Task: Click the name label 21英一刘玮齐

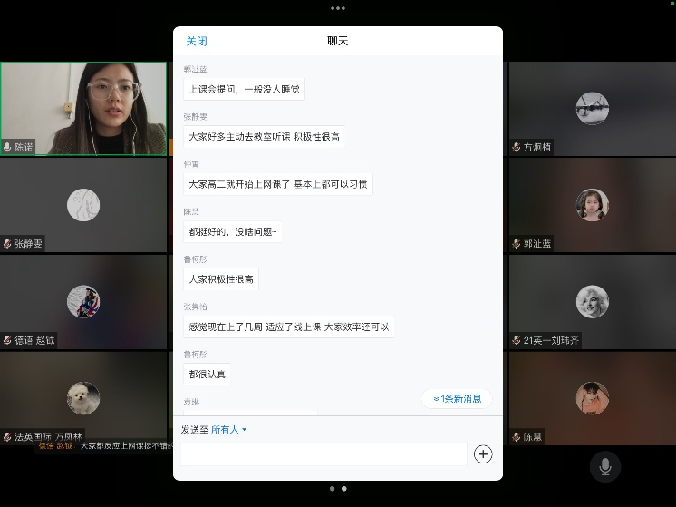Action: (551, 340)
